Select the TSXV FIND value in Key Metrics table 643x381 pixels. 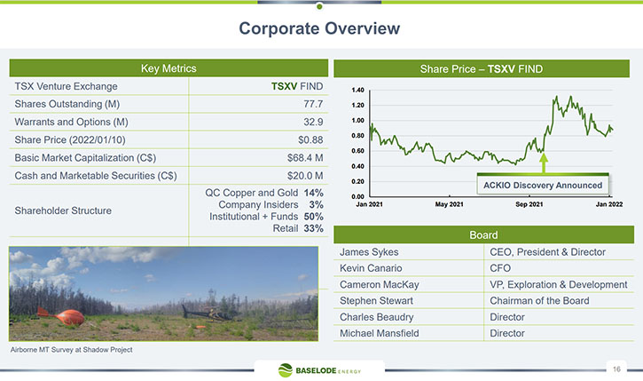[x=297, y=86]
